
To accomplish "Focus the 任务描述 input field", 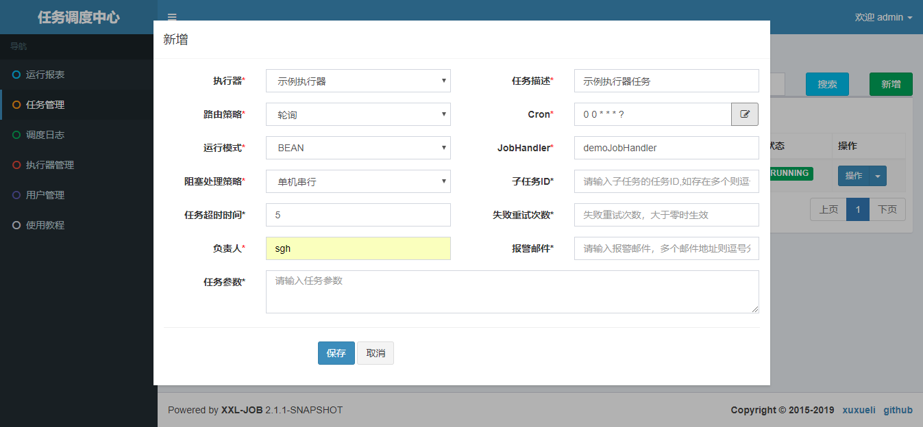I will (667, 81).
